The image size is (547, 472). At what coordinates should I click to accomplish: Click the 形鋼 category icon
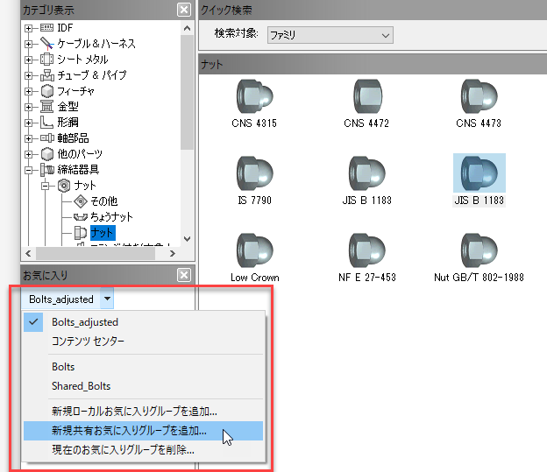pos(46,123)
